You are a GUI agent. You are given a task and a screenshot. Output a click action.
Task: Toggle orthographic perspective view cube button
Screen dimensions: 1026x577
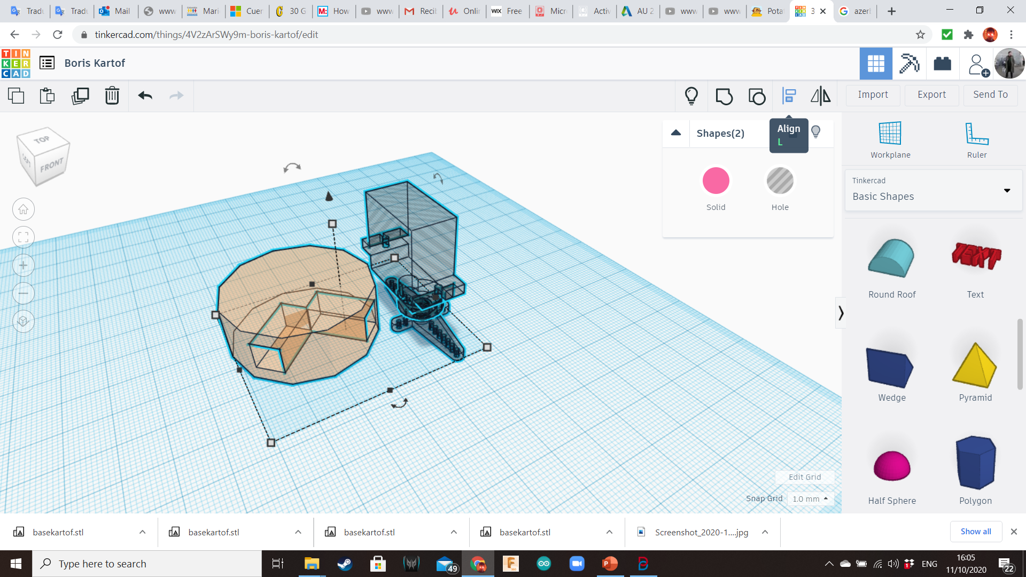pyautogui.click(x=24, y=322)
